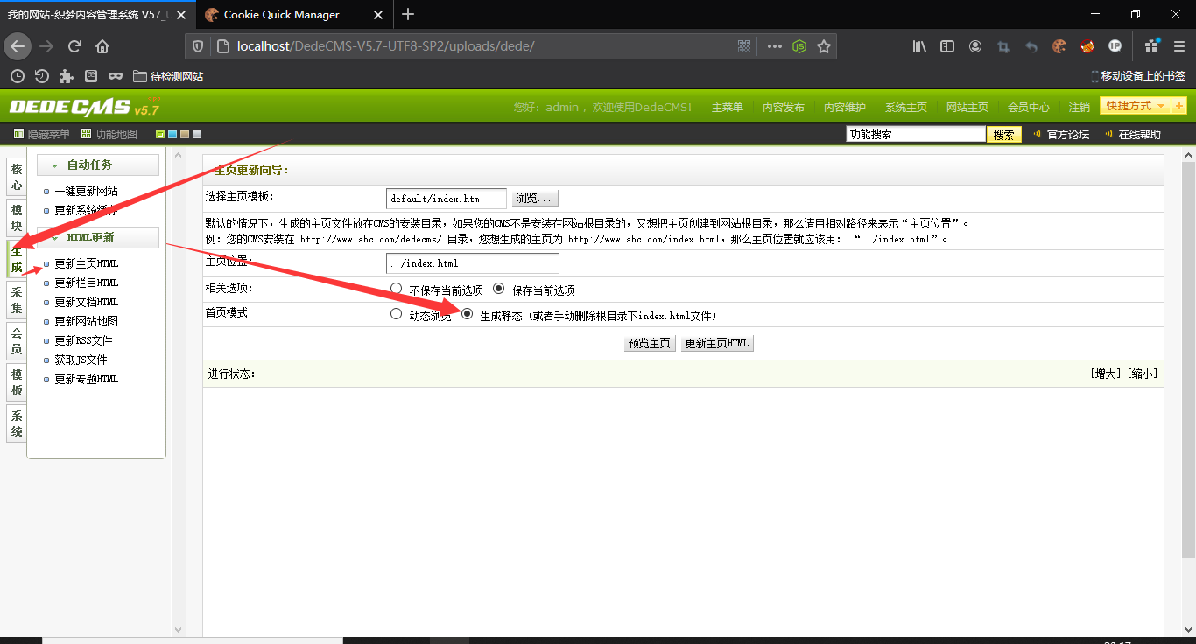The image size is (1196, 644).
Task: Open the browser hamburger menu
Action: pyautogui.click(x=1178, y=46)
